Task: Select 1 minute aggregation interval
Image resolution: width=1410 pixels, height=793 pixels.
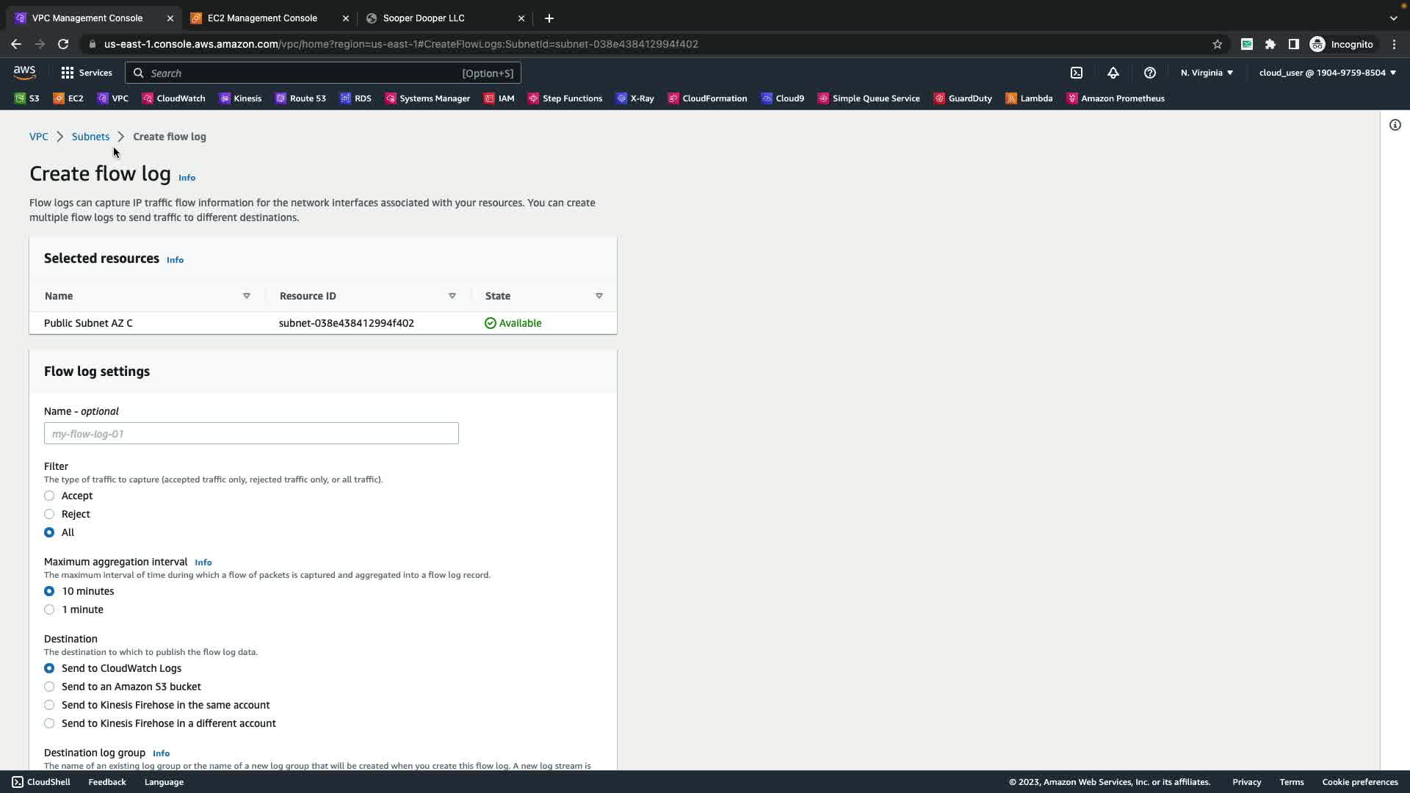Action: 49,609
